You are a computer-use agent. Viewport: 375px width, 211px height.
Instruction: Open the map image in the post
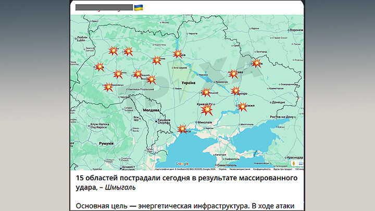coord(187,93)
